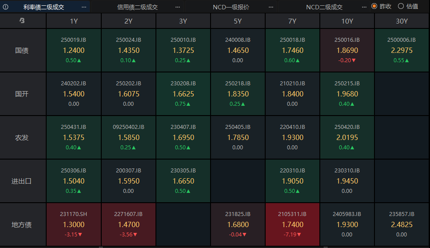Open the NCD一级报价 tab
The width and height of the screenshot is (430, 248).
[231, 7]
